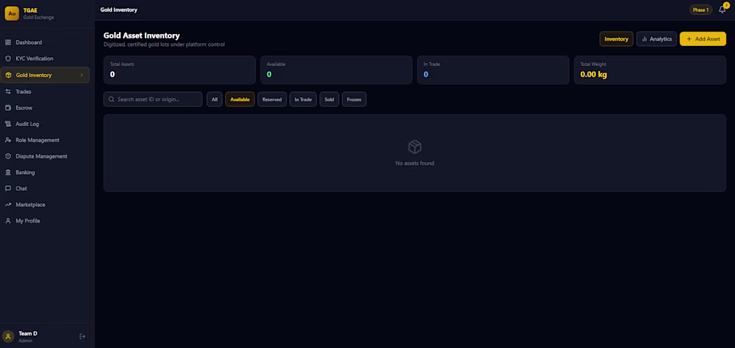Click the plus icon on Add Asset

[689, 39]
